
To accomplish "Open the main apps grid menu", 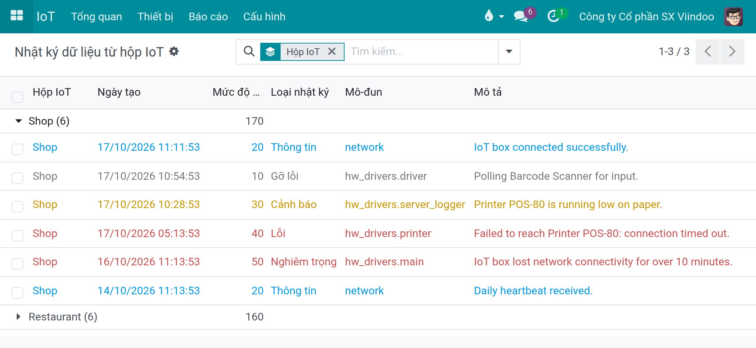I will (17, 16).
